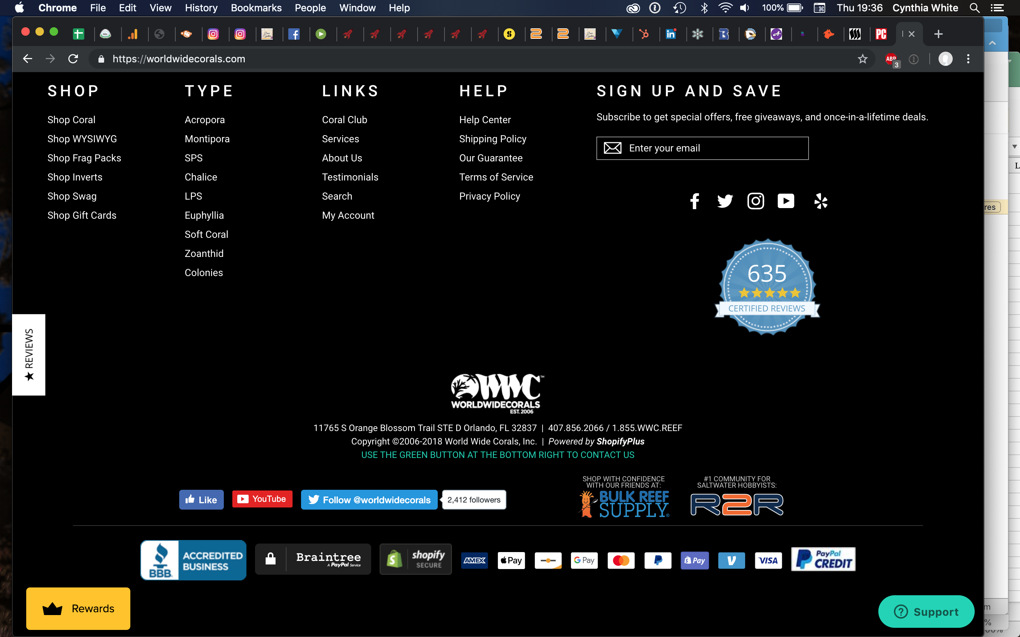1020x637 pixels.
Task: Click the Apple Pay payment icon
Action: click(511, 560)
